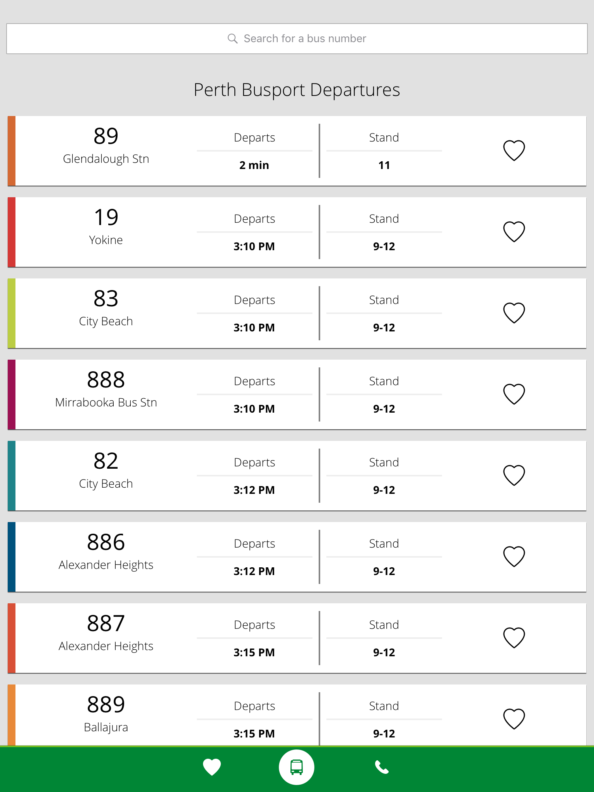Favorite bus 888 Mirrabooka Bus Stn
The height and width of the screenshot is (792, 594).
click(514, 394)
